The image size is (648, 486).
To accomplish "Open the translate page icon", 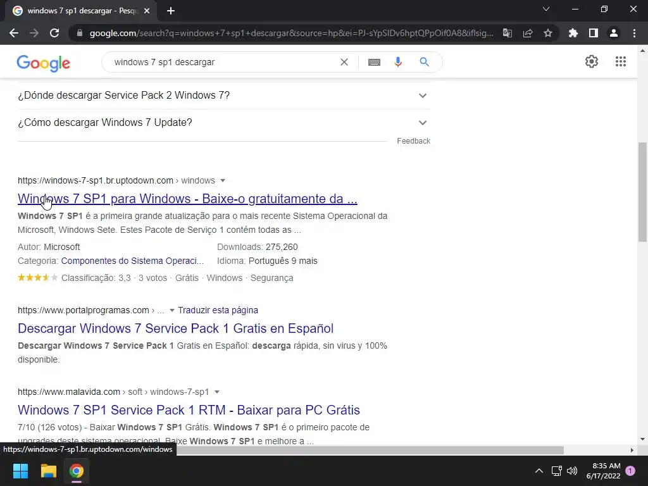I will point(508,33).
